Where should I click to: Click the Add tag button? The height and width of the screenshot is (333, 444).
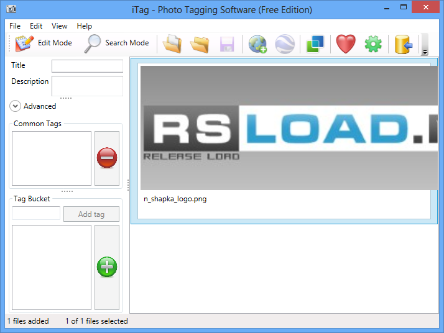click(91, 214)
